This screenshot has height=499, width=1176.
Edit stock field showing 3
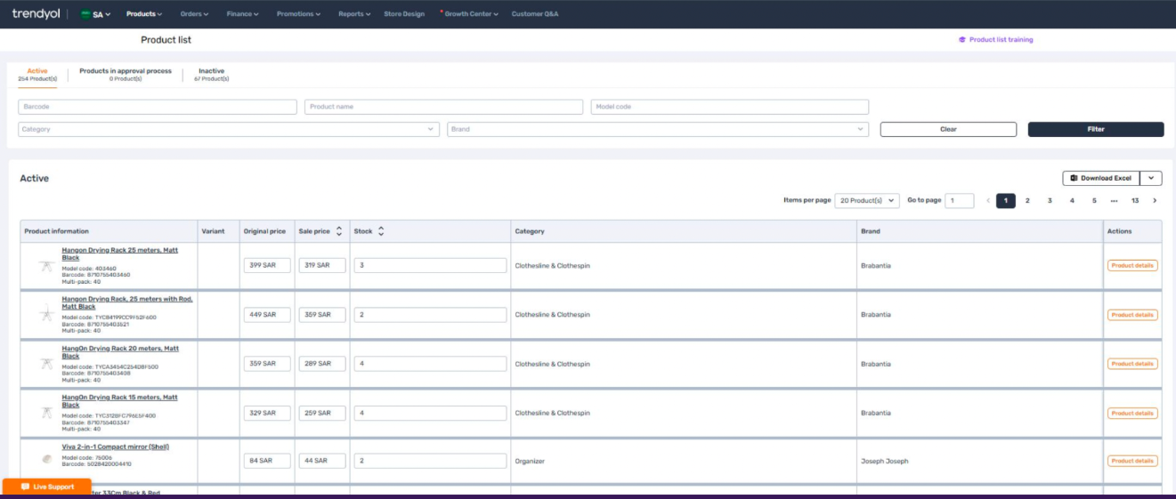(430, 265)
